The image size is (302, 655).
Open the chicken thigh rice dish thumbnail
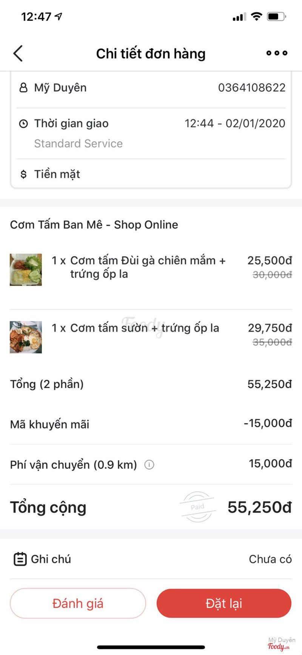point(26,269)
